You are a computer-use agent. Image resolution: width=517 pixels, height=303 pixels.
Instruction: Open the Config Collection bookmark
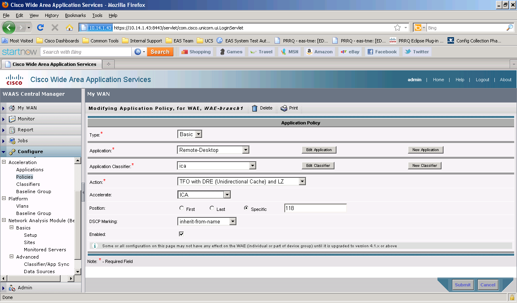point(475,41)
